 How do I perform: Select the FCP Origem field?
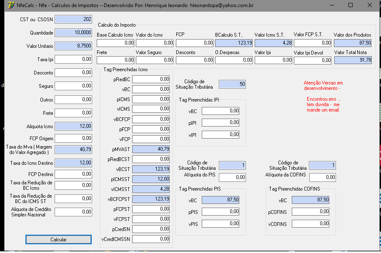click(73, 139)
